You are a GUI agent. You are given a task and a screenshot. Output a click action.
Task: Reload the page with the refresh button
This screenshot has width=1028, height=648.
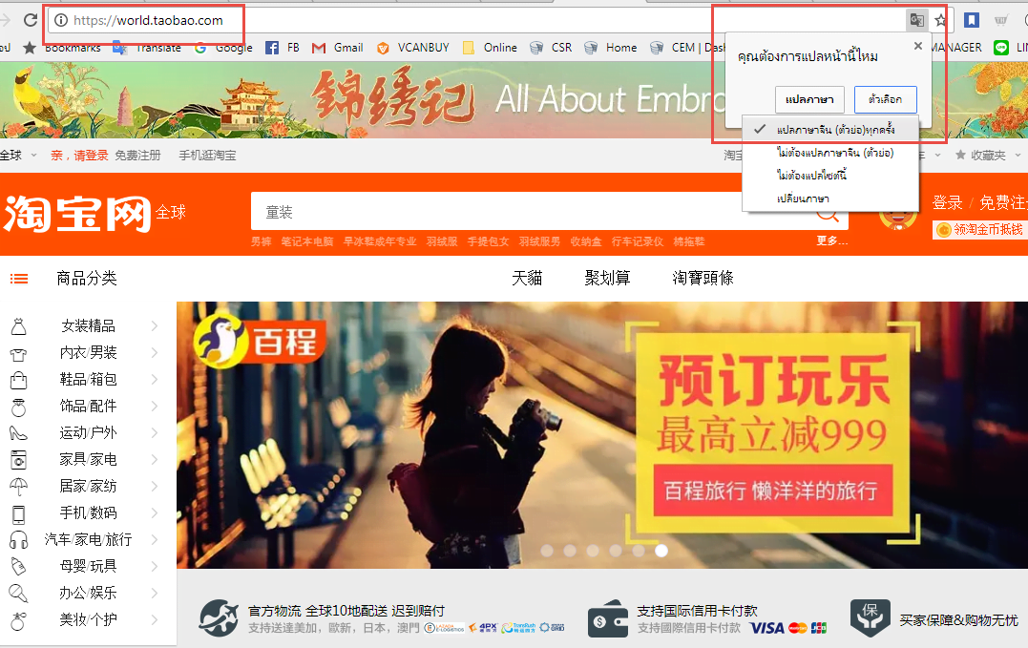click(x=31, y=20)
